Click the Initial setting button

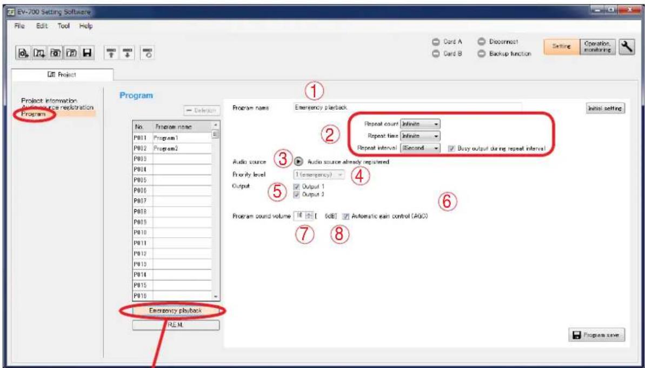(606, 108)
